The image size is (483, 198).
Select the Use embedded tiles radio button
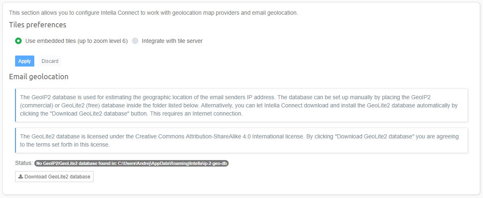point(18,41)
